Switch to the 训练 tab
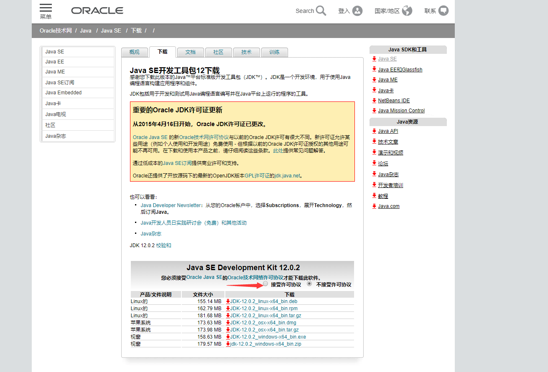 click(x=275, y=52)
